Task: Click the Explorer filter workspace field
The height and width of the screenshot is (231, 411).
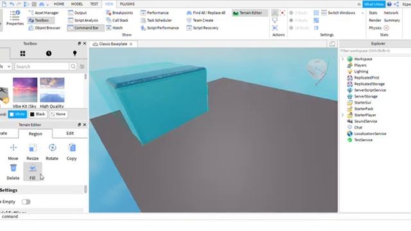Action: click(x=375, y=51)
